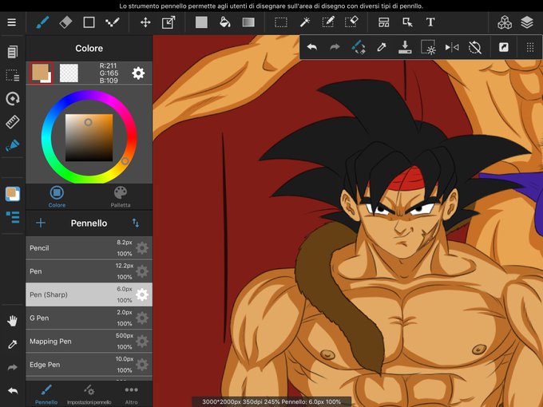Redo using the floating toolbar arrow
Screen dimensions: 543x407
coord(335,47)
